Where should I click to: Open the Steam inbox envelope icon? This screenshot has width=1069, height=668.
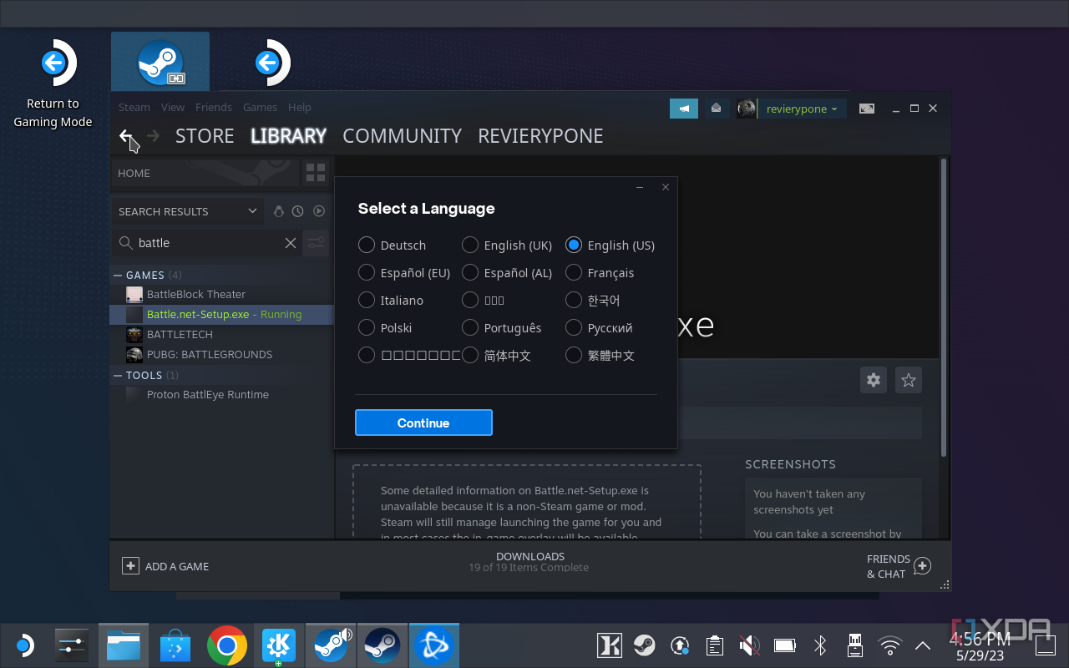tap(716, 109)
